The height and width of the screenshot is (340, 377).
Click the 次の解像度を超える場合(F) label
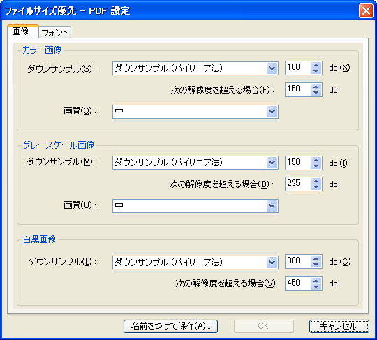tap(223, 90)
